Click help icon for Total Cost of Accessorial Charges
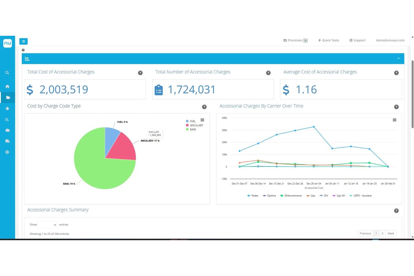 point(140,73)
